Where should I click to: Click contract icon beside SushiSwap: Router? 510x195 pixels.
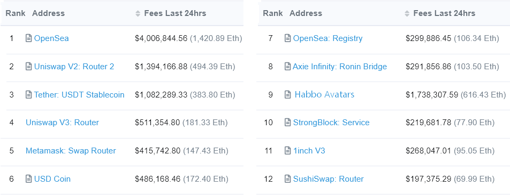point(287,179)
